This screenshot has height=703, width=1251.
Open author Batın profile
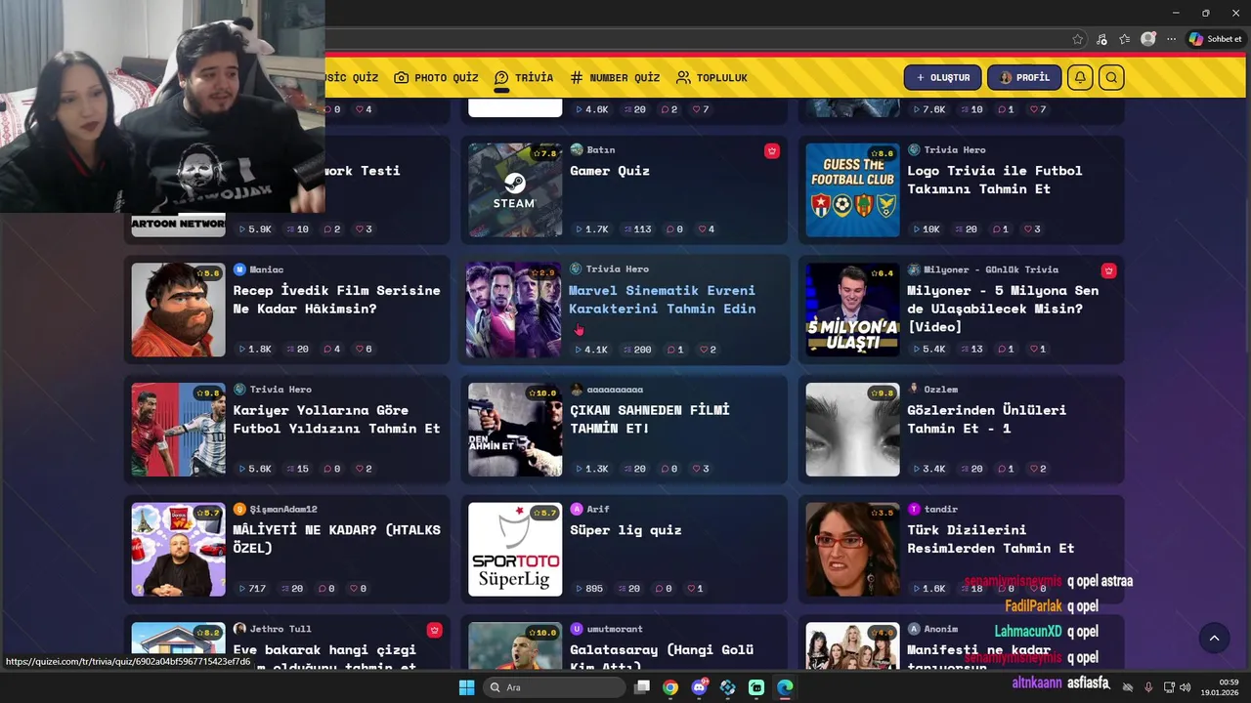(x=592, y=149)
